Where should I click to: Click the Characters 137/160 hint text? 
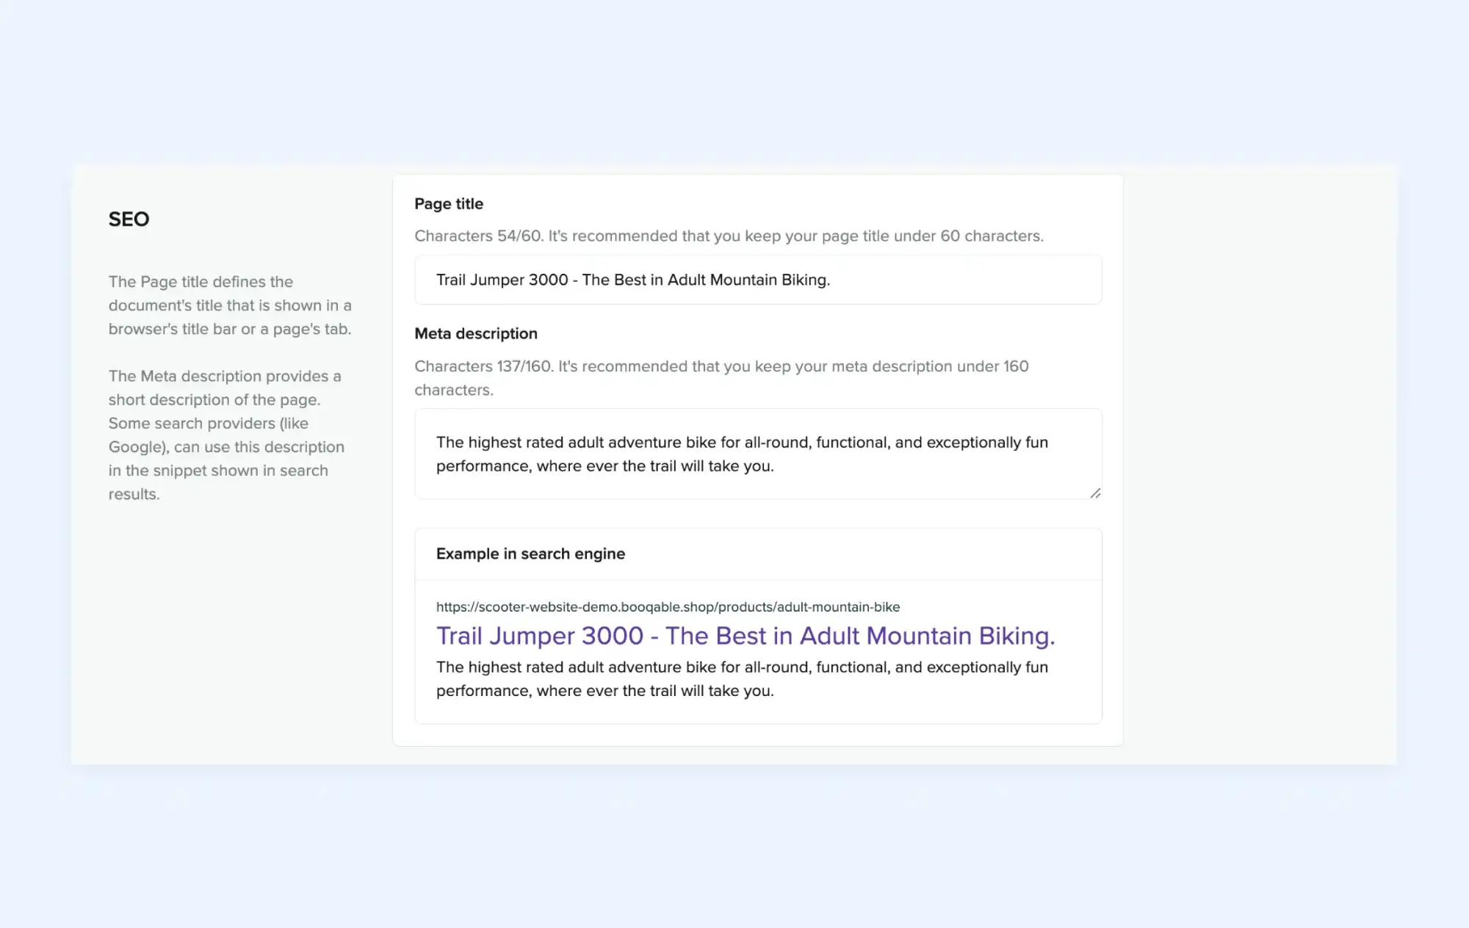click(x=721, y=378)
